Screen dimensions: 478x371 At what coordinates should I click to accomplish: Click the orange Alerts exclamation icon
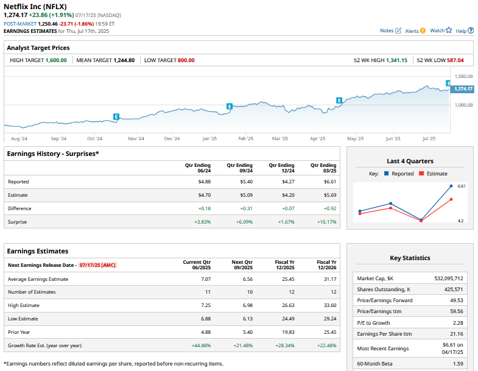pos(423,30)
